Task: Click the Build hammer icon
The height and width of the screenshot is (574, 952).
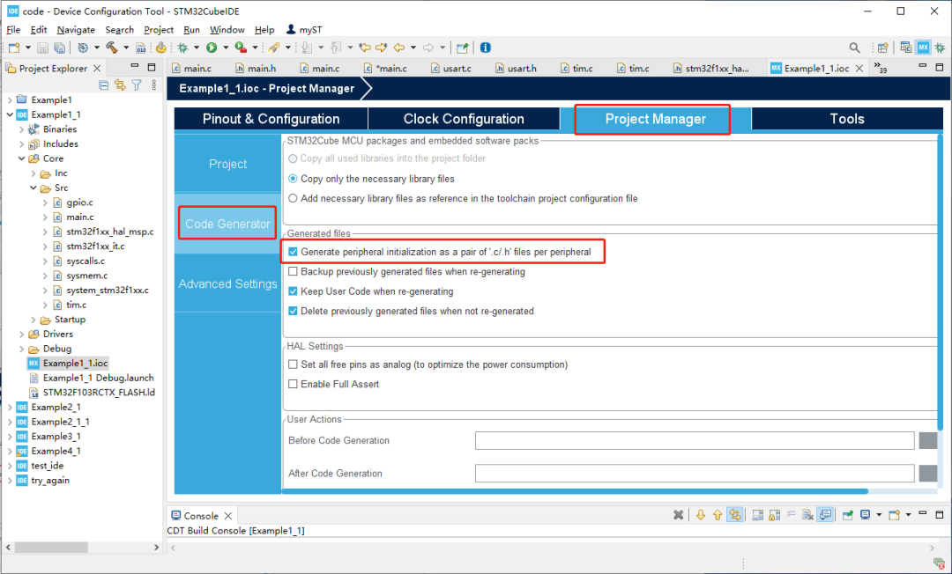Action: [112, 48]
